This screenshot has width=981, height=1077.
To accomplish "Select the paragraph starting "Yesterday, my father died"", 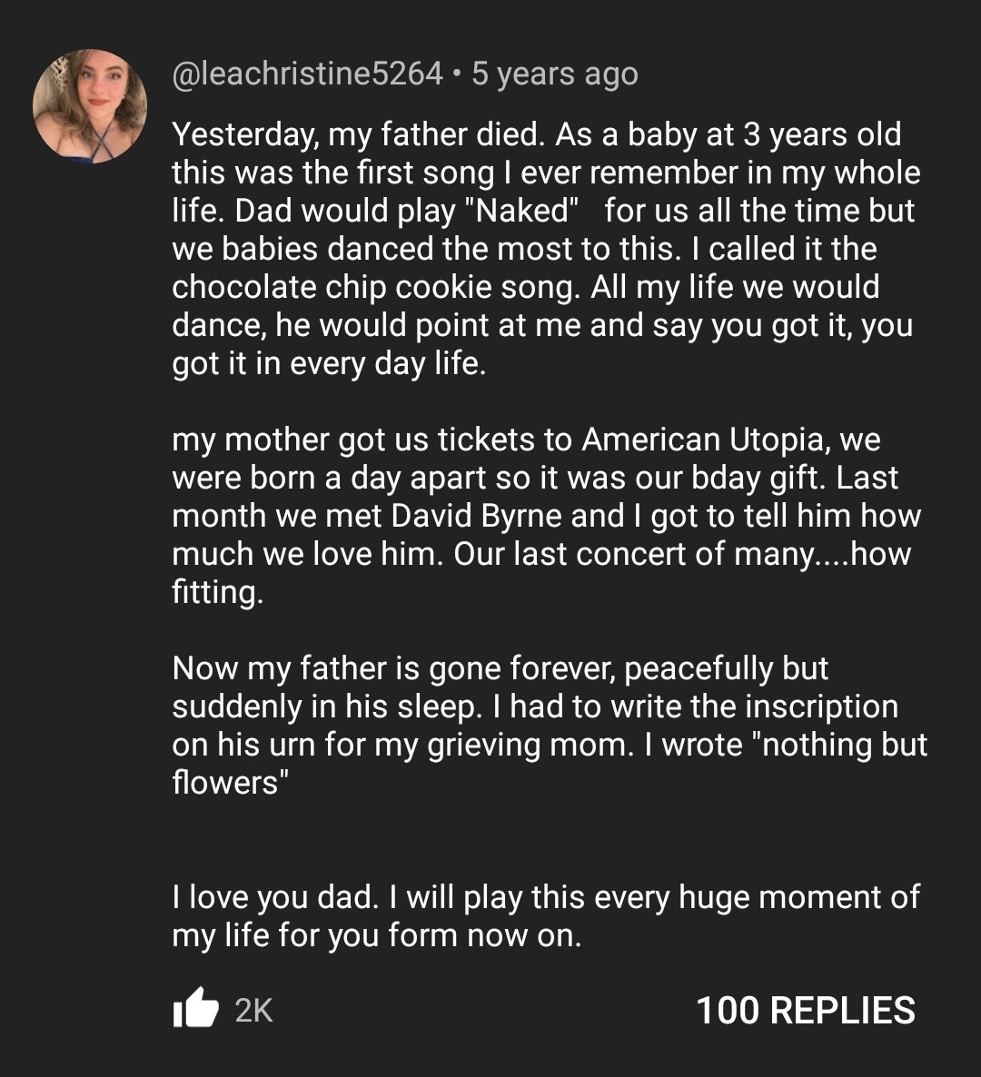I will 547,249.
